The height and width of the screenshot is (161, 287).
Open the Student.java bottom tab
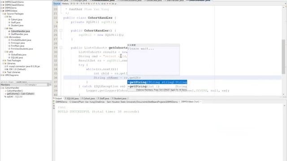[120, 98]
